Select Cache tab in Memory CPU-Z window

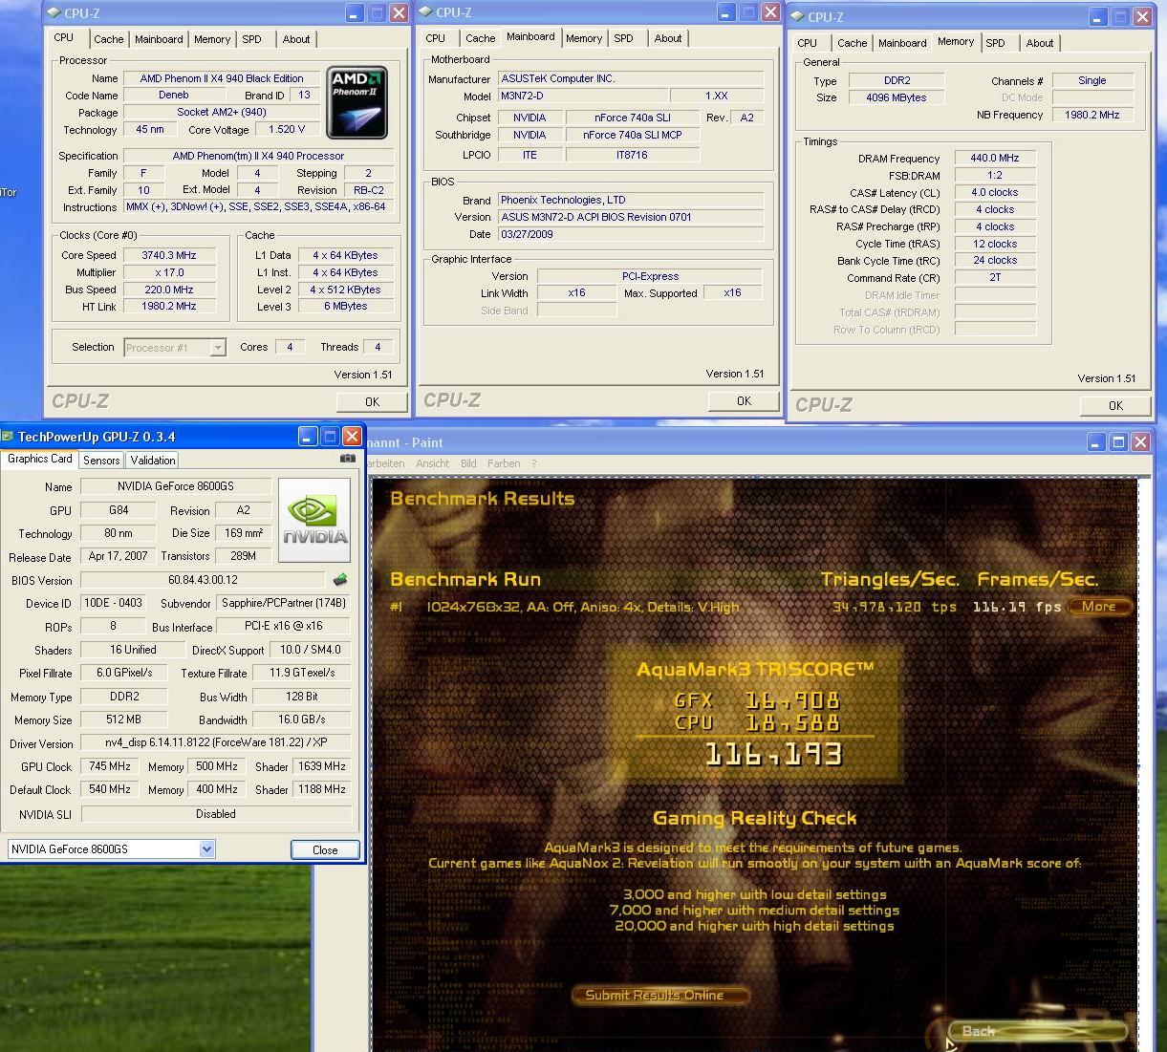pyautogui.click(x=852, y=43)
